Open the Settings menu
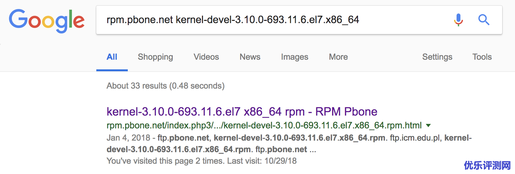Viewport: 515px width, 174px height. pos(437,57)
